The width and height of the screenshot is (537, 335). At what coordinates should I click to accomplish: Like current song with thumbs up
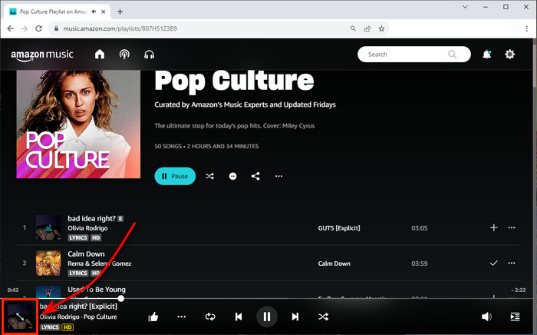tap(153, 317)
